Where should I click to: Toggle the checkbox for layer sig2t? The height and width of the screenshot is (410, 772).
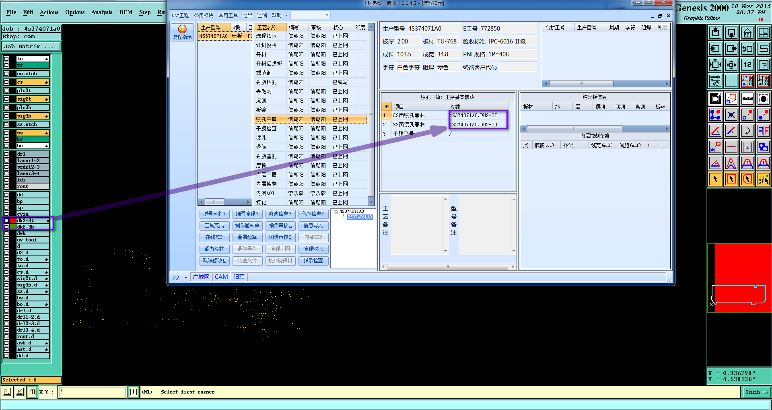[6, 99]
